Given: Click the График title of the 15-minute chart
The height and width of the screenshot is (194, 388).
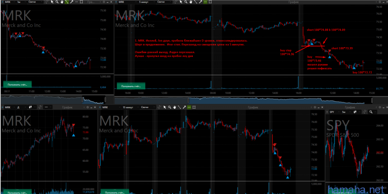Looking at the screenshot, I should point(253,107).
